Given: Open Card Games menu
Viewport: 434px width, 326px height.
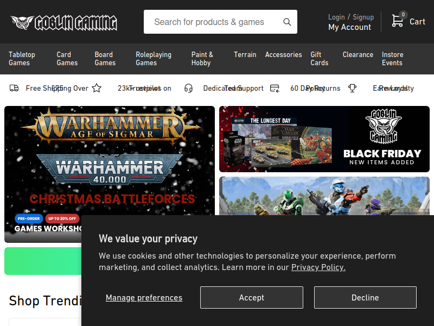Looking at the screenshot, I should pos(67,59).
